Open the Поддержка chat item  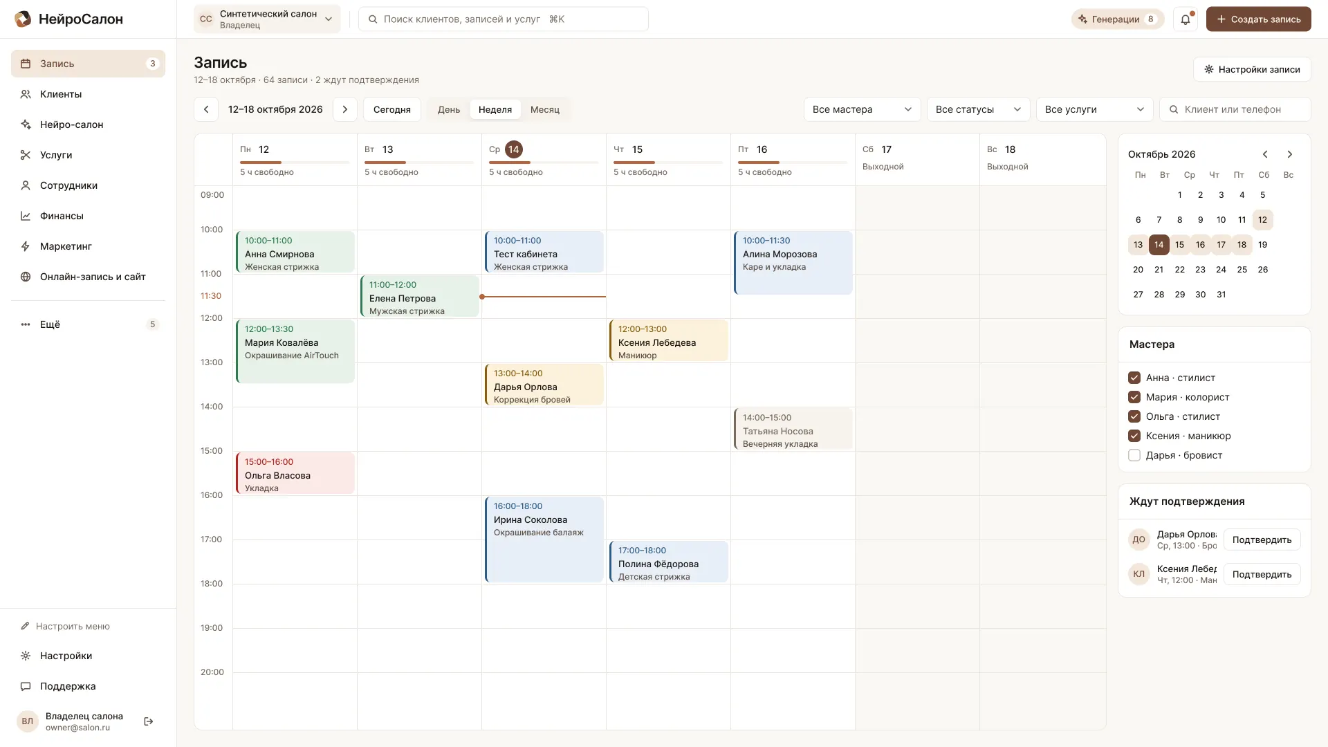pyautogui.click(x=88, y=686)
